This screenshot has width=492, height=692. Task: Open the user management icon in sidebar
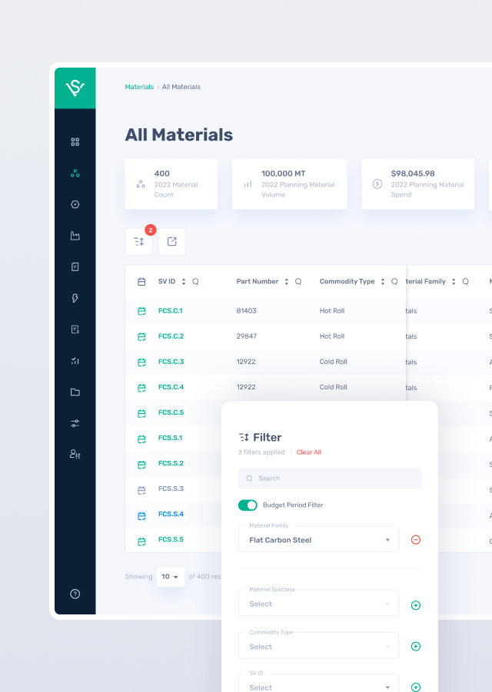pos(75,454)
